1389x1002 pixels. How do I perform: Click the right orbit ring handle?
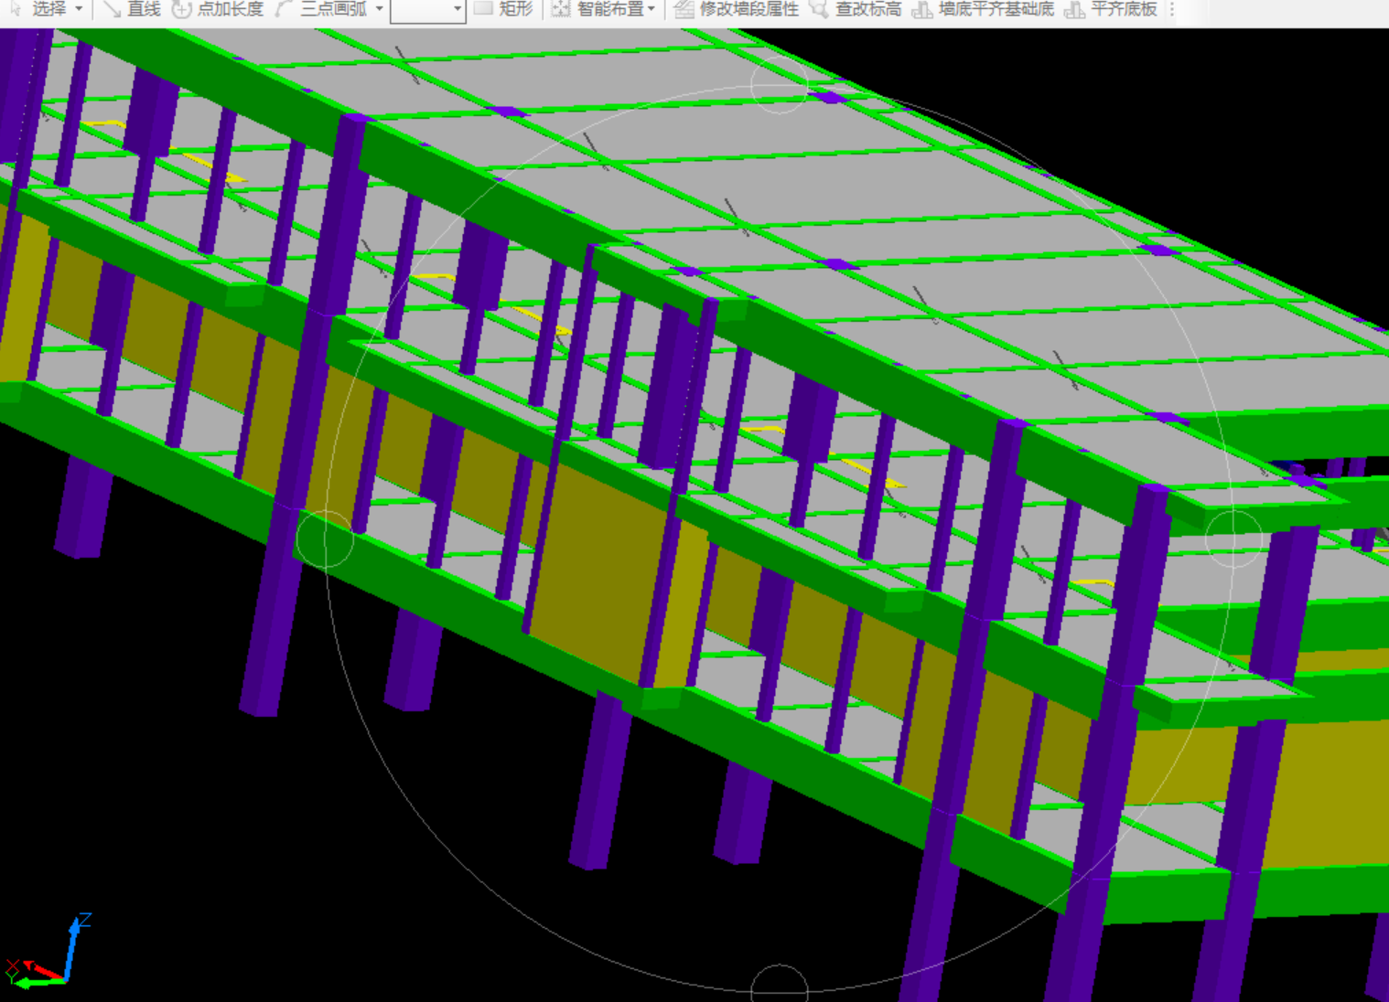pos(1233,538)
